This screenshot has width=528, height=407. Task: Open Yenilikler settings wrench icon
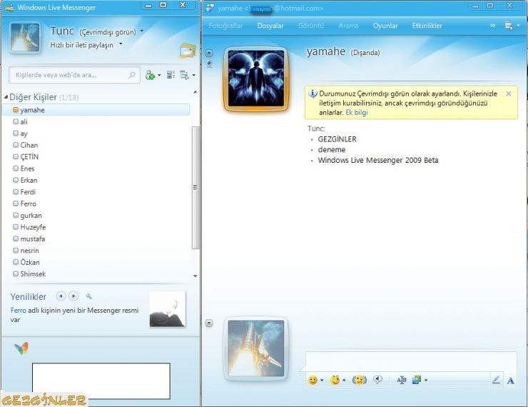click(88, 296)
